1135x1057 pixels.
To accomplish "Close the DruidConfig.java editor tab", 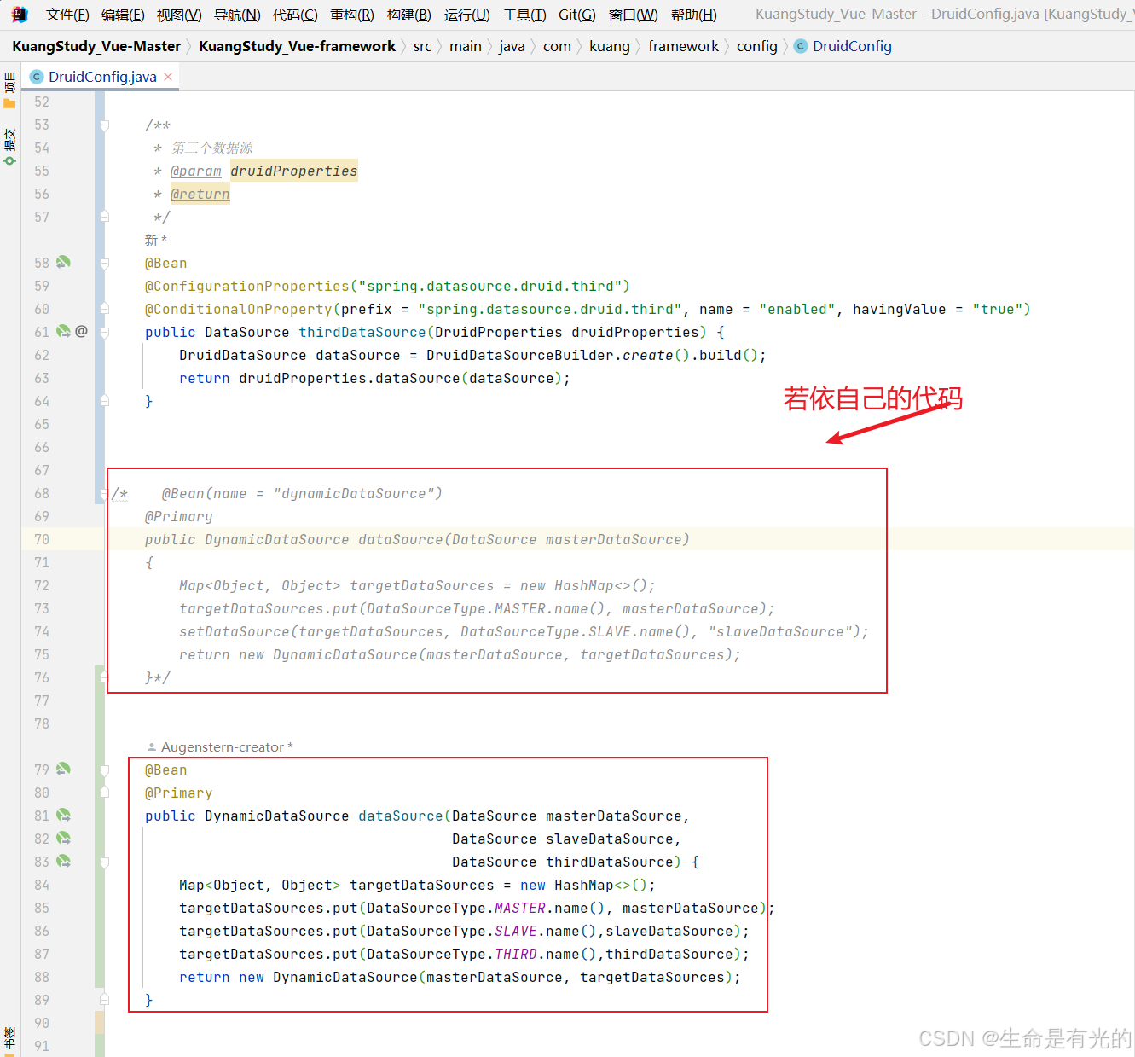I will (x=168, y=77).
